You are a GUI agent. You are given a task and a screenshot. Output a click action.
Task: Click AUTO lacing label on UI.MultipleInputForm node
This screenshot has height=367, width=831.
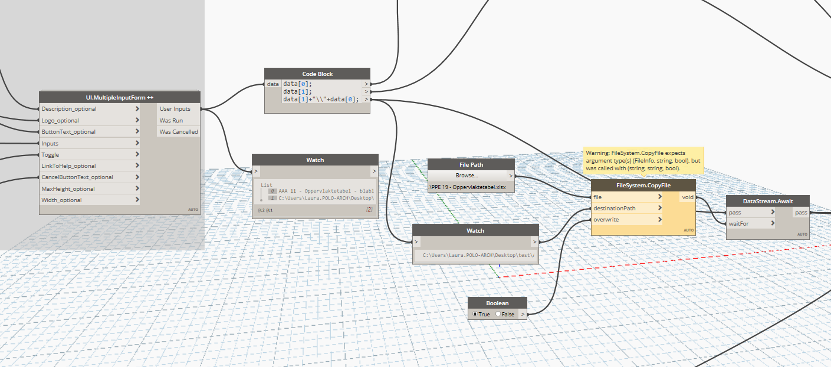click(x=193, y=210)
